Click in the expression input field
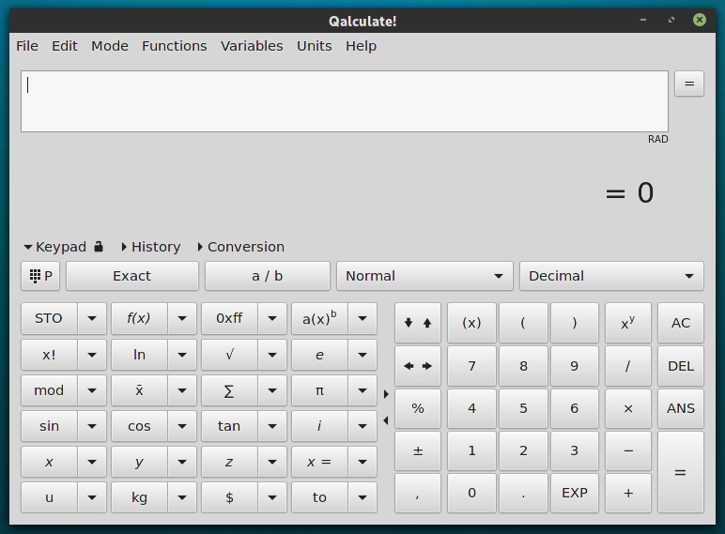The width and height of the screenshot is (725, 534). coord(344,101)
